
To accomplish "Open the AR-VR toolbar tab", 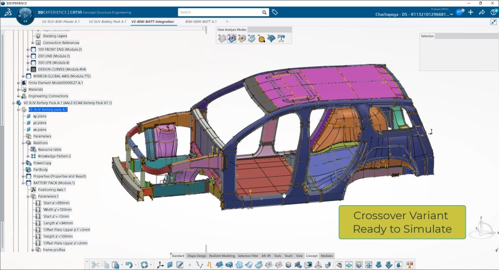I will (266, 255).
